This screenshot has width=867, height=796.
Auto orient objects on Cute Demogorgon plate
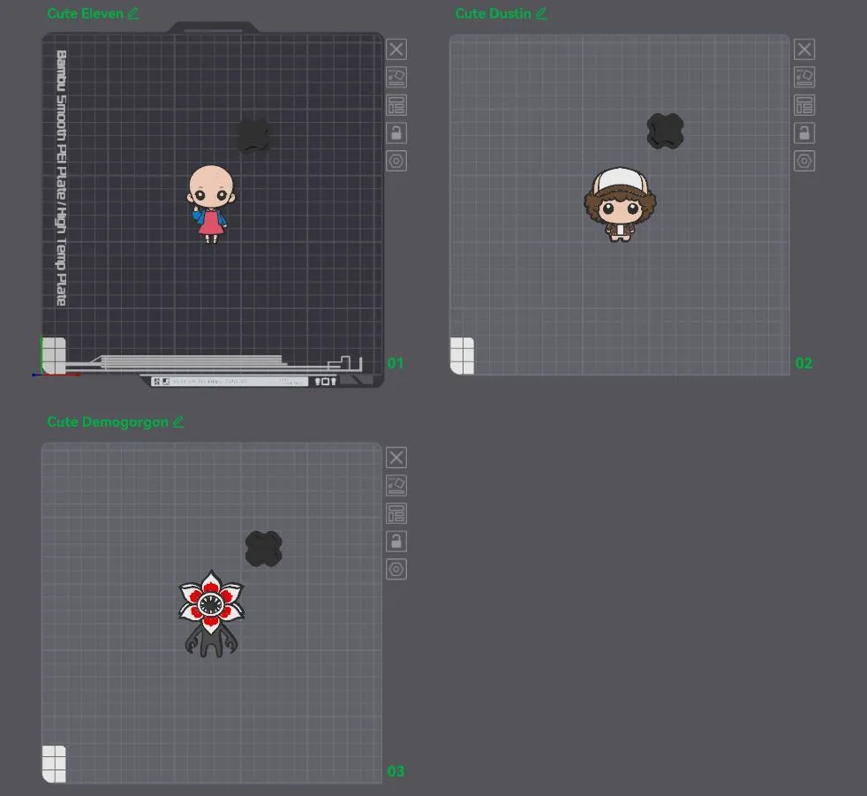396,485
